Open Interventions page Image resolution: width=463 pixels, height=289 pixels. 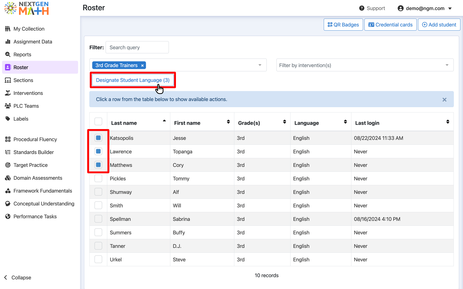tap(40, 93)
